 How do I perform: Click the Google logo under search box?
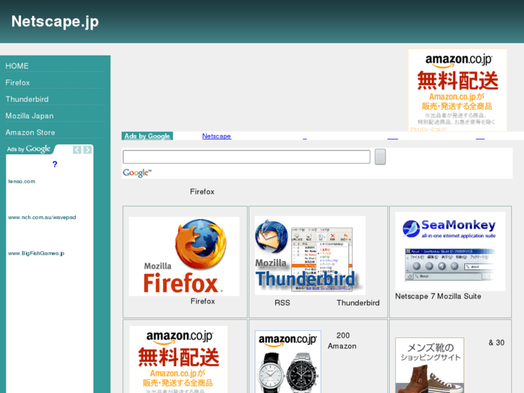137,173
